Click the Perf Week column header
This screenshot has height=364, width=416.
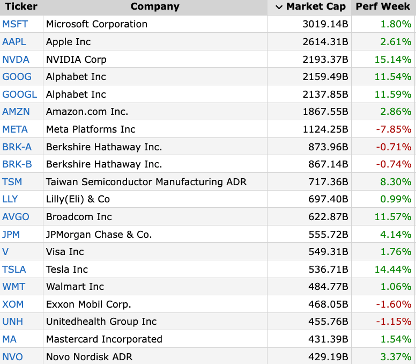(x=383, y=7)
